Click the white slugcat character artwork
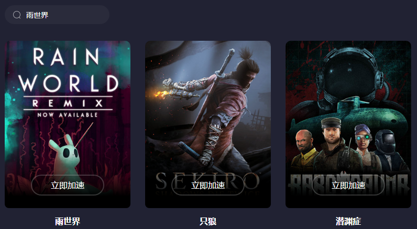Screen dimensions: 417x229 pyautogui.click(x=64, y=155)
